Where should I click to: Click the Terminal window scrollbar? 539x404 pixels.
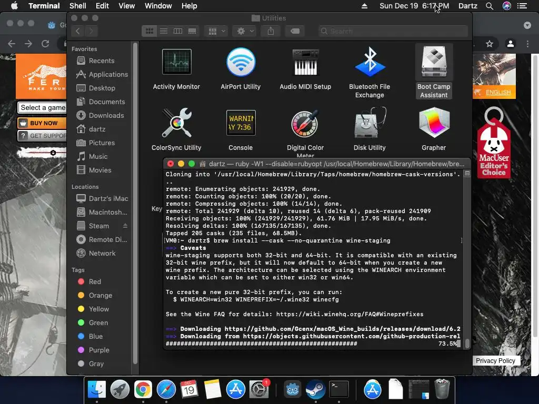click(x=467, y=343)
